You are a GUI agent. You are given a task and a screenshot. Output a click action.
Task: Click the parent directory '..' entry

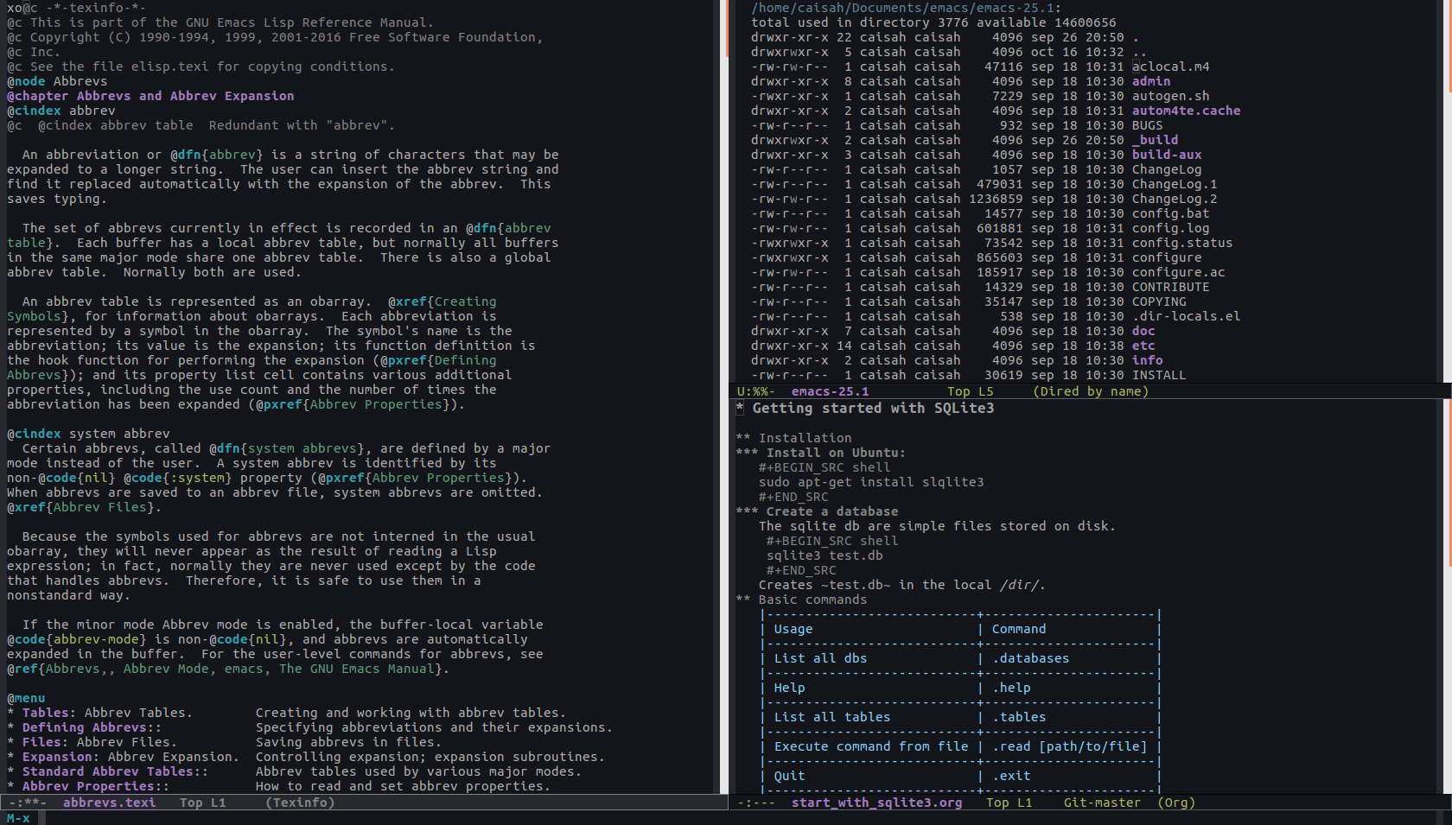click(1140, 52)
